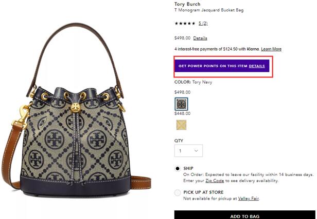Image resolution: width=317 pixels, height=219 pixels.
Task: Click the five-star rating icons
Action: [185, 24]
